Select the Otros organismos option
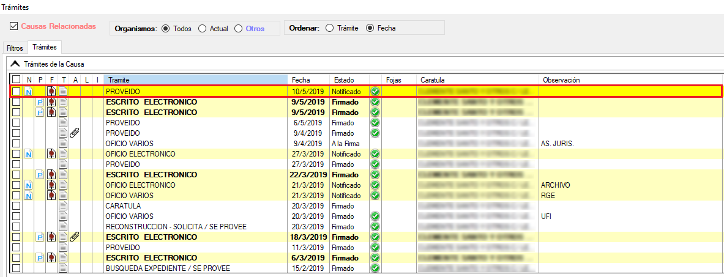724x277 pixels. pyautogui.click(x=239, y=29)
